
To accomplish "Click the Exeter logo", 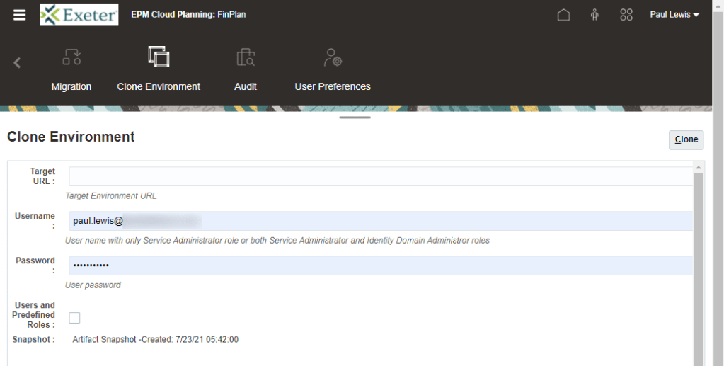I will tap(79, 15).
